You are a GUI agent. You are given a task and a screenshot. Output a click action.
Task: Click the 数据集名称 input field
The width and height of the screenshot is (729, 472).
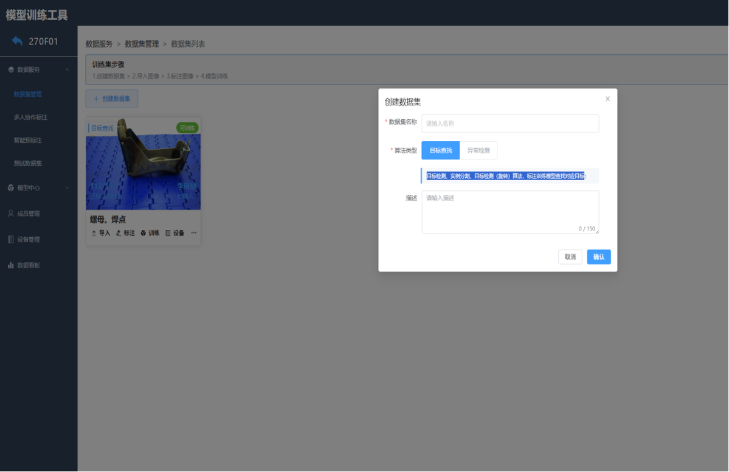tap(510, 123)
